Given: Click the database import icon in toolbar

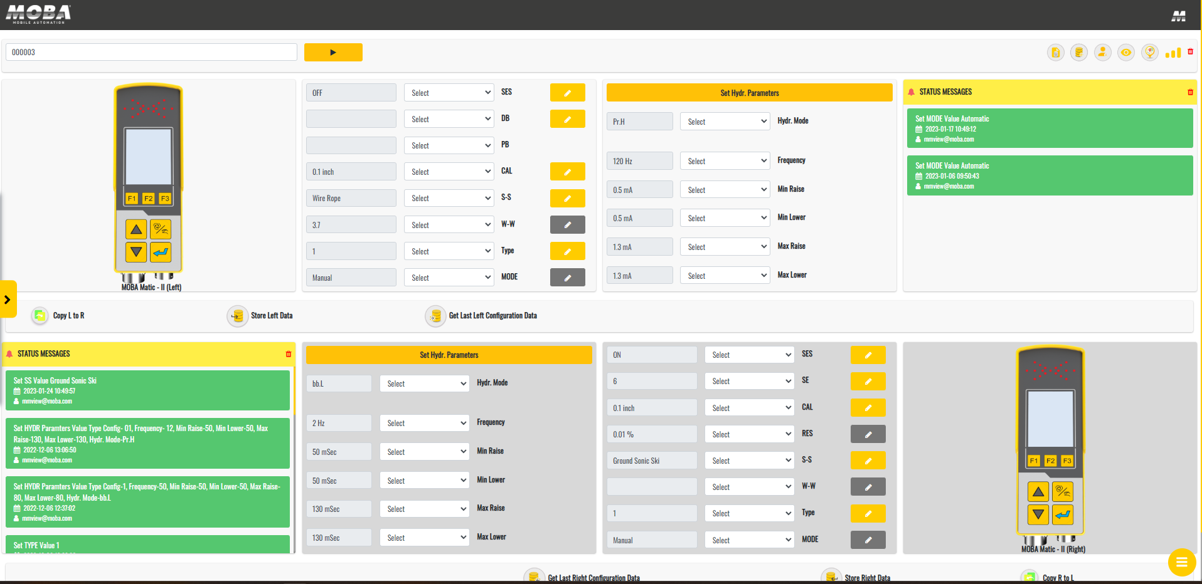Looking at the screenshot, I should 1079,53.
